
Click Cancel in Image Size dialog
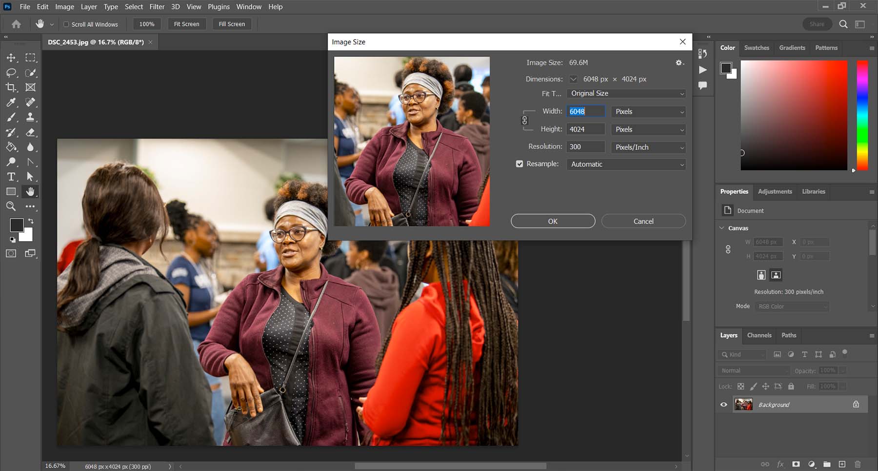643,221
